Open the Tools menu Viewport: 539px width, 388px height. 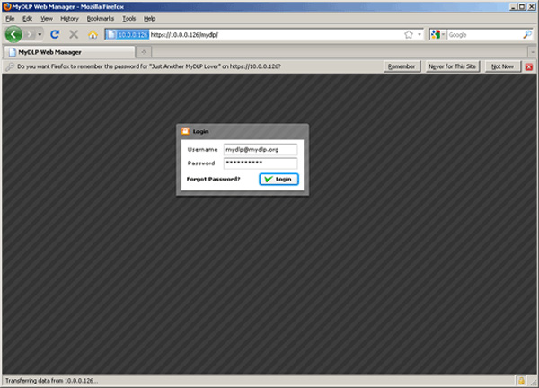128,19
